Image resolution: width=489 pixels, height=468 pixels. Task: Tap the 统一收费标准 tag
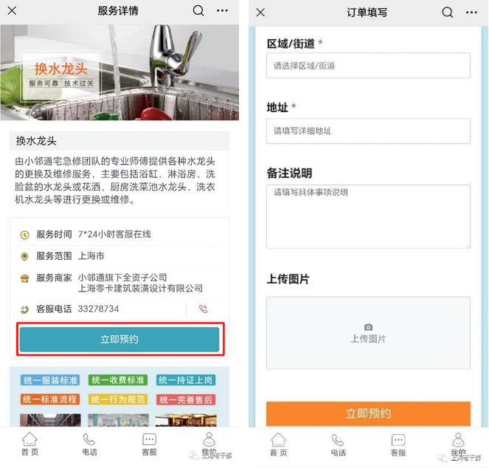point(118,380)
